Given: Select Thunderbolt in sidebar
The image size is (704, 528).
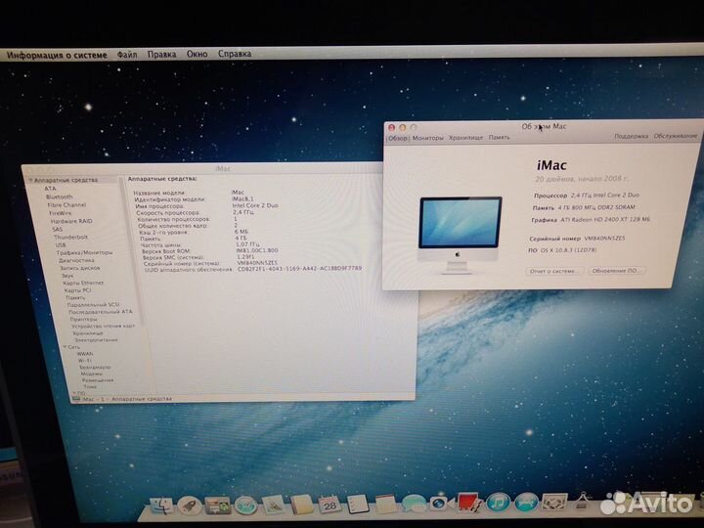Looking at the screenshot, I should pyautogui.click(x=70, y=237).
